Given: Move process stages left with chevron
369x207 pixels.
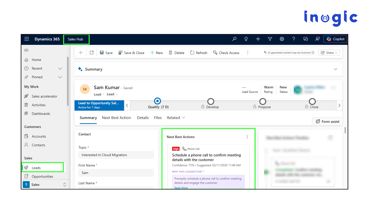Looking at the screenshot, I should pos(127,106).
